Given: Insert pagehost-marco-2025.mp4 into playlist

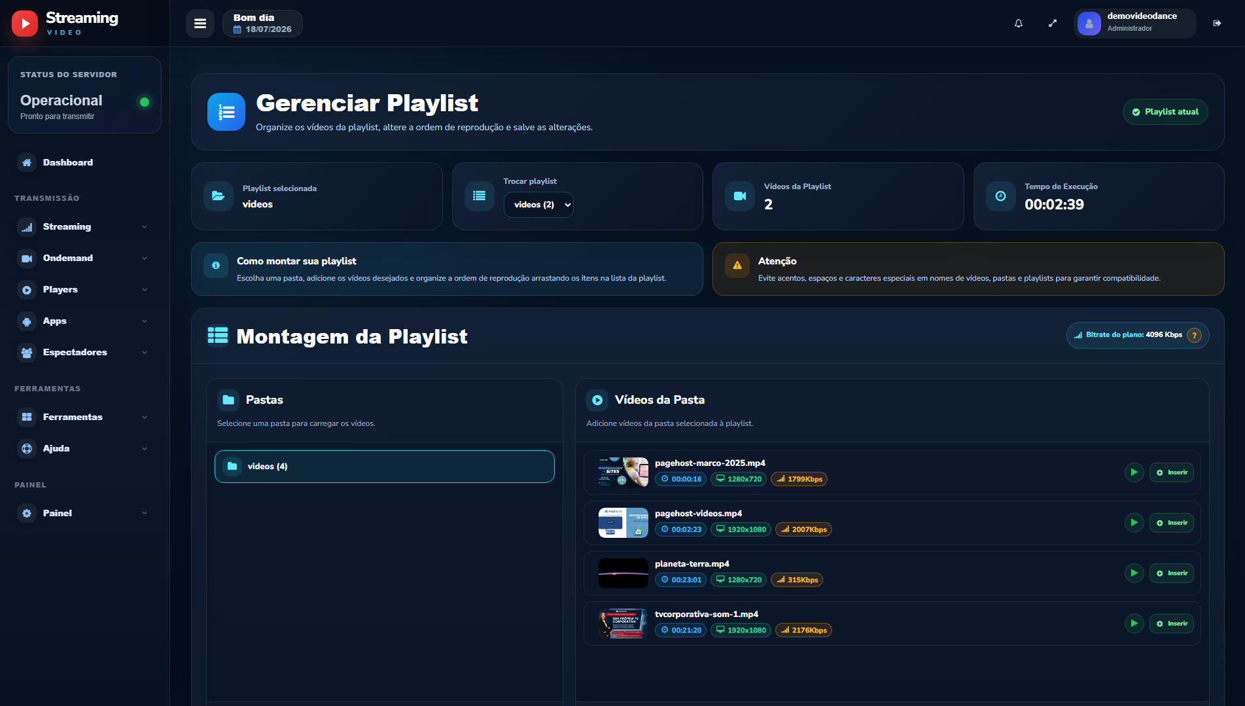Looking at the screenshot, I should click(1171, 472).
